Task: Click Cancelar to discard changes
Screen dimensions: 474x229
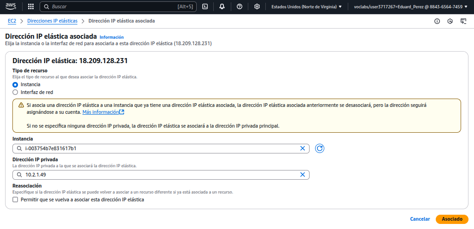Action: pyautogui.click(x=420, y=219)
